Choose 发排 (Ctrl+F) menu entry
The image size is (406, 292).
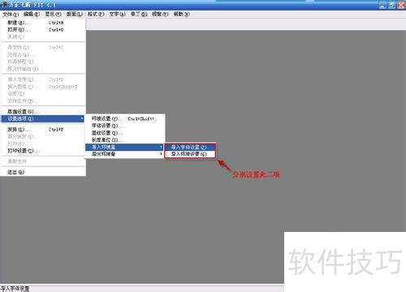click(43, 130)
